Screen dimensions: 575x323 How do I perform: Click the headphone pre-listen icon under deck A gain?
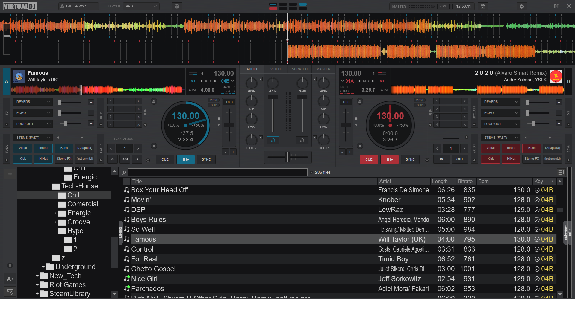tap(273, 140)
